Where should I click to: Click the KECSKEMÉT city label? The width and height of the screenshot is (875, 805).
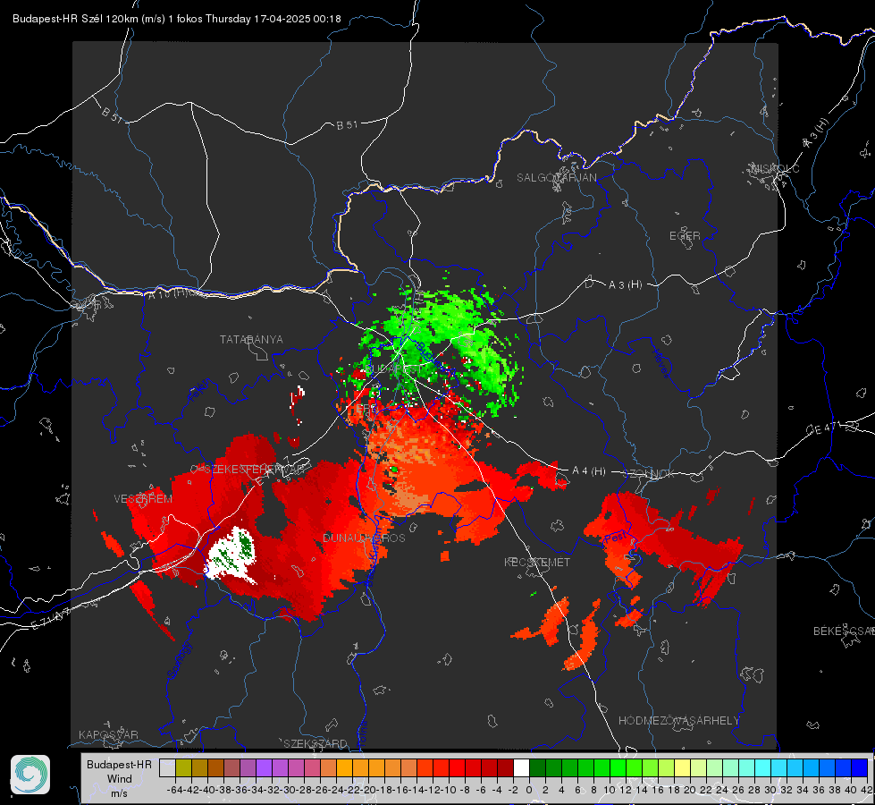click(x=537, y=562)
